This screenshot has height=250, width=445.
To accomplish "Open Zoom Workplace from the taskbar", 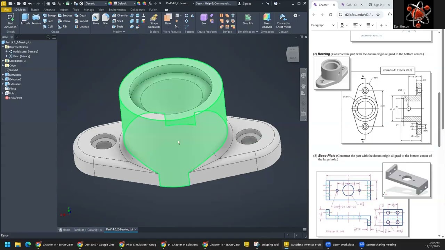I will click(340, 244).
